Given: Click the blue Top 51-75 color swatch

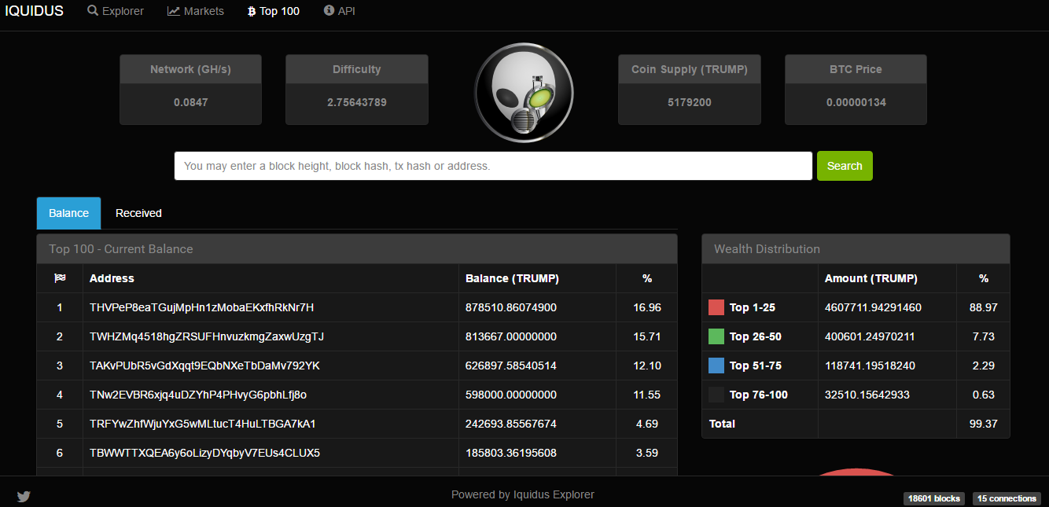Looking at the screenshot, I should (716, 366).
